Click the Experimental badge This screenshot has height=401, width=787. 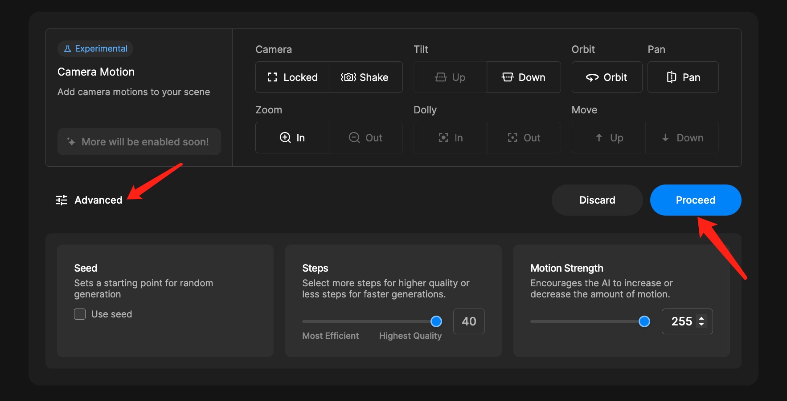[95, 49]
